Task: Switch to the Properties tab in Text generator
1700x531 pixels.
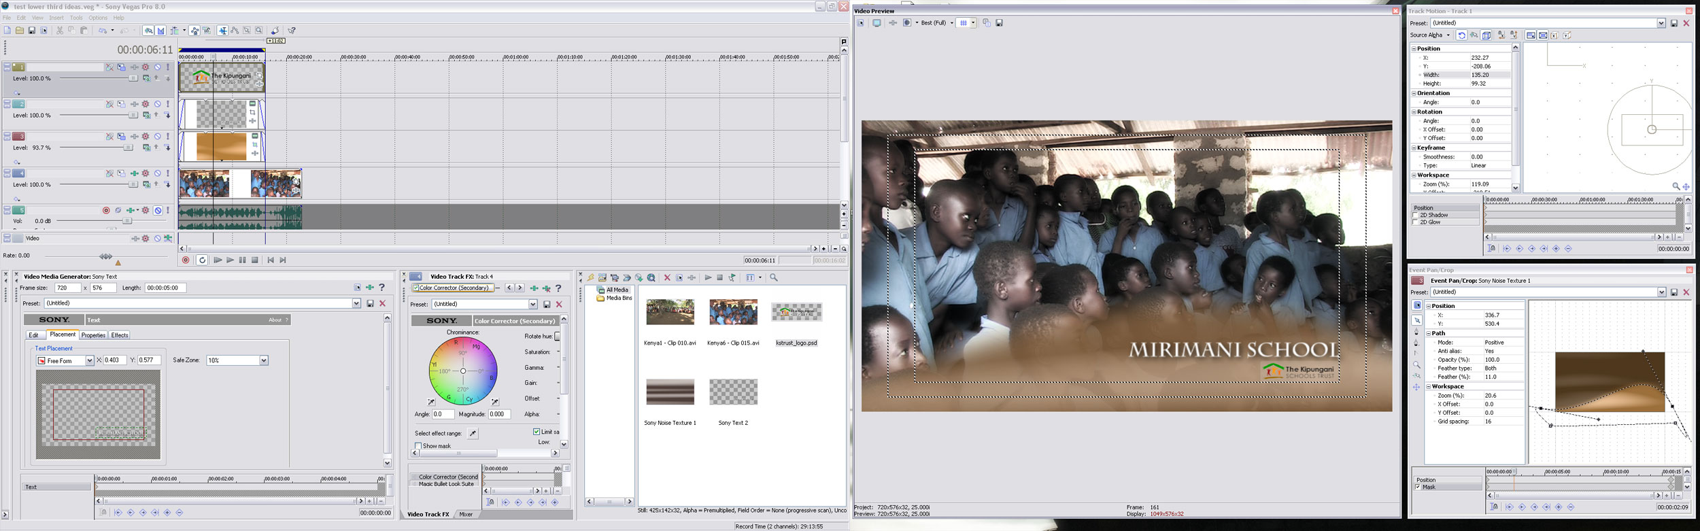Action: click(93, 335)
